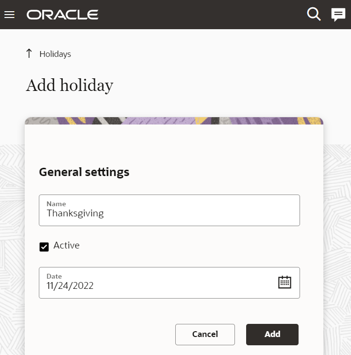This screenshot has width=351, height=355.
Task: Place cursor in the Thanksgiving text
Action: [x=75, y=213]
